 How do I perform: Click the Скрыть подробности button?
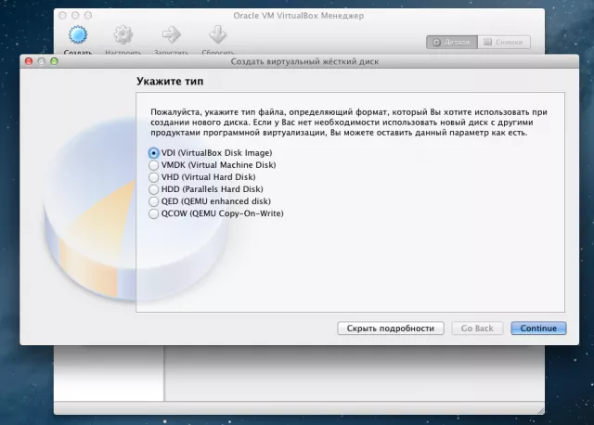pyautogui.click(x=391, y=328)
